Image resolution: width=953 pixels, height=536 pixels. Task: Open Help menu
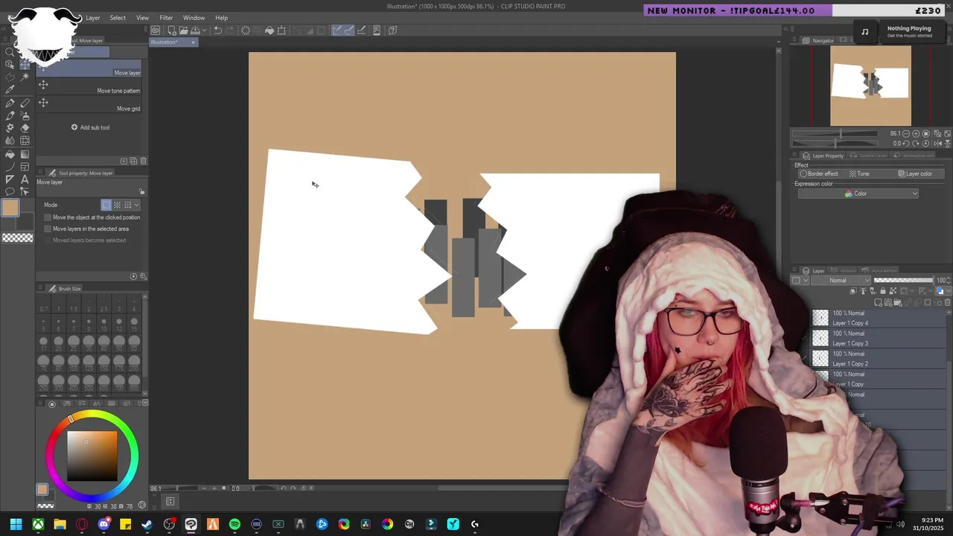click(221, 18)
